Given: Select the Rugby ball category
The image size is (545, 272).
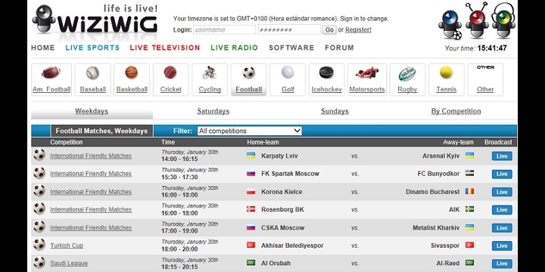Looking at the screenshot, I should pos(407,73).
